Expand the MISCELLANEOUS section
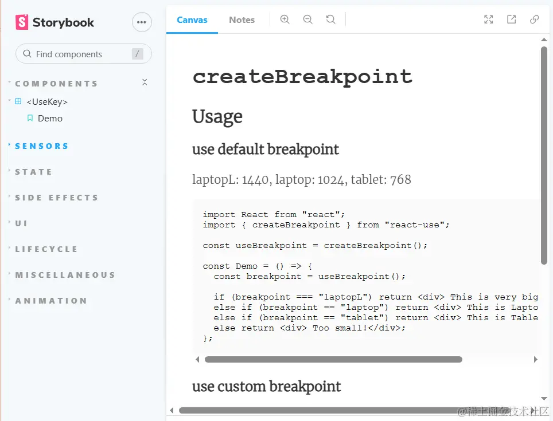The width and height of the screenshot is (553, 421). click(x=65, y=274)
